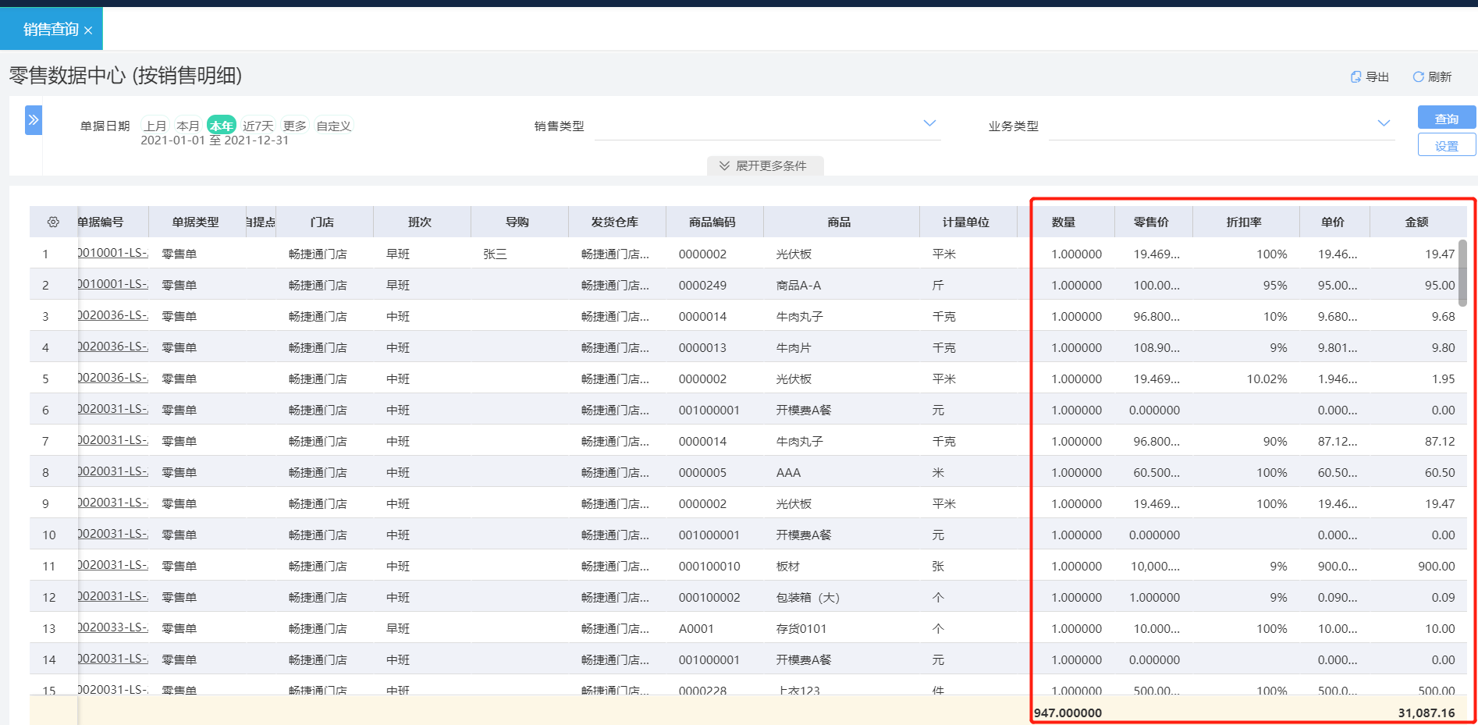Viewport: 1478px width, 725px height.
Task: Close the 销售查询 tab
Action: (x=88, y=30)
